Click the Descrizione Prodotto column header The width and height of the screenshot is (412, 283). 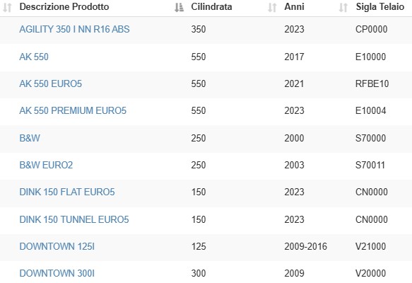[x=64, y=6]
